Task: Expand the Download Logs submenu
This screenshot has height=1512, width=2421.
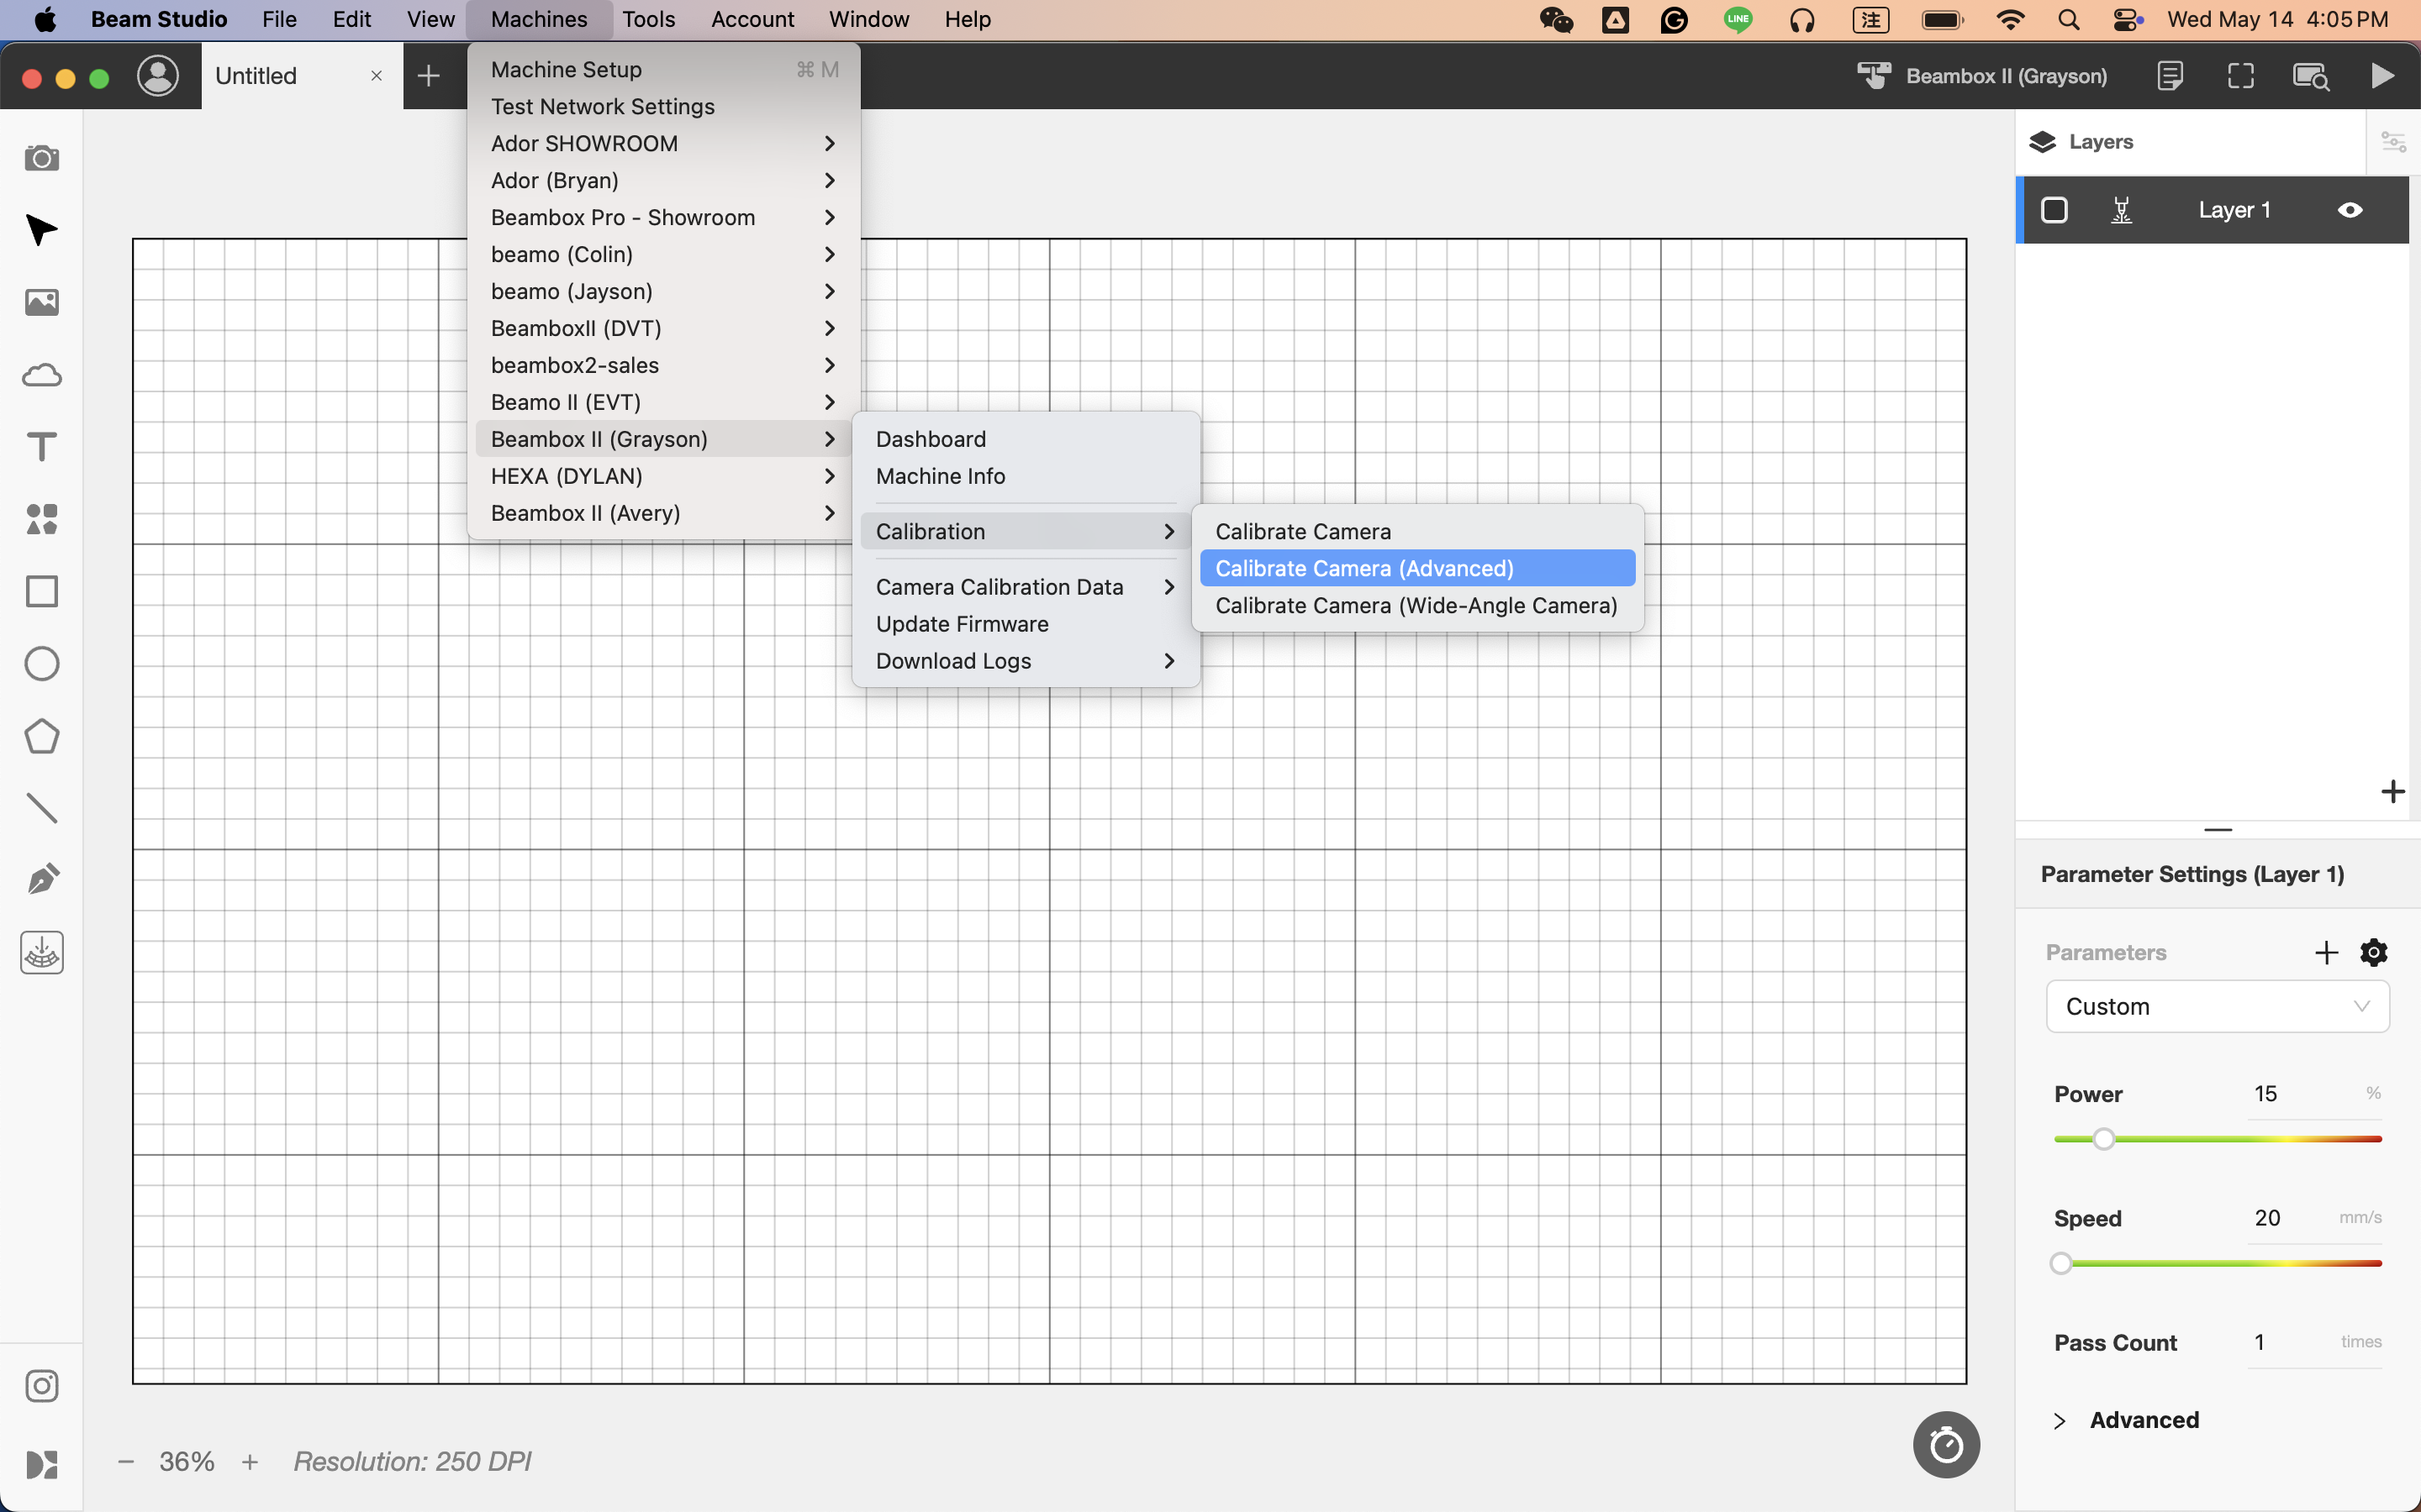Action: (x=1025, y=661)
